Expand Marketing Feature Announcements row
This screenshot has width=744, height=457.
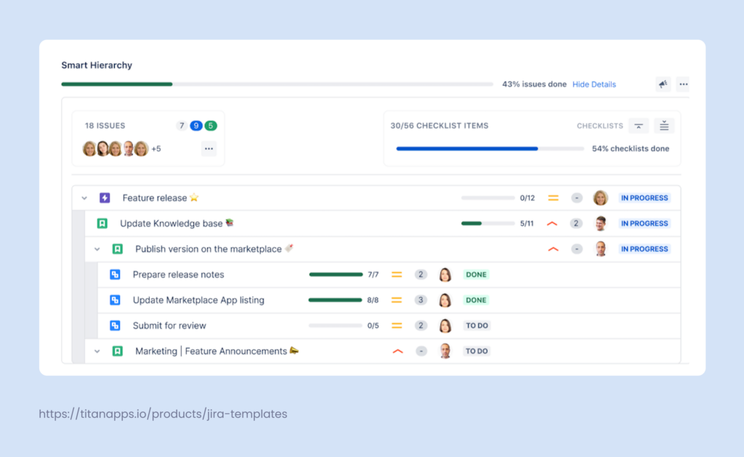(x=97, y=351)
